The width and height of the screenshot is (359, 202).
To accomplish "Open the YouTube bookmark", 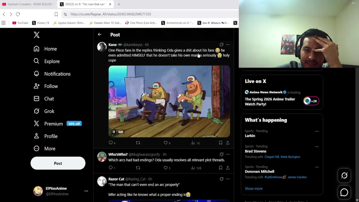I will 20,23.
